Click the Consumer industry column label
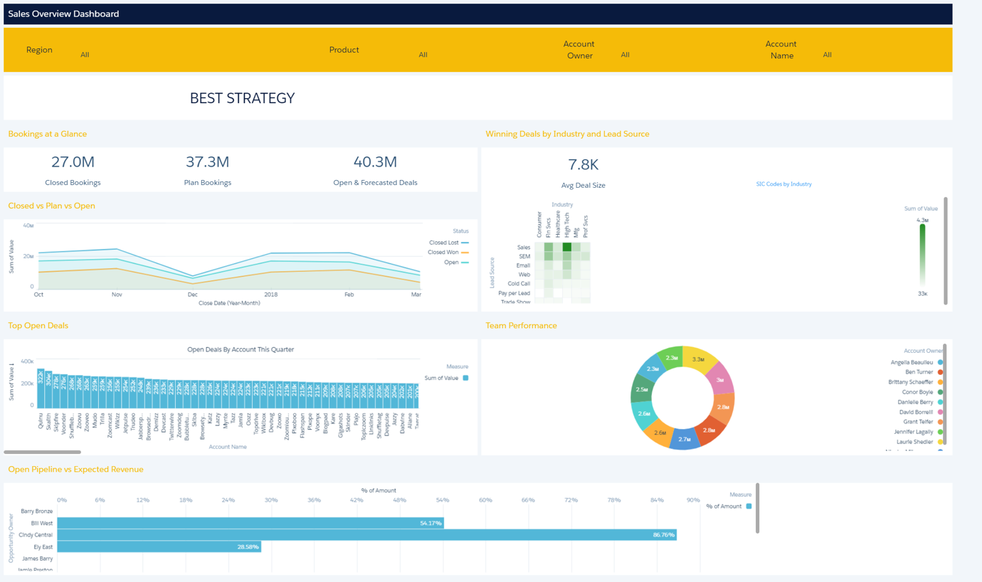Viewport: 982px width, 582px height. pos(539,223)
